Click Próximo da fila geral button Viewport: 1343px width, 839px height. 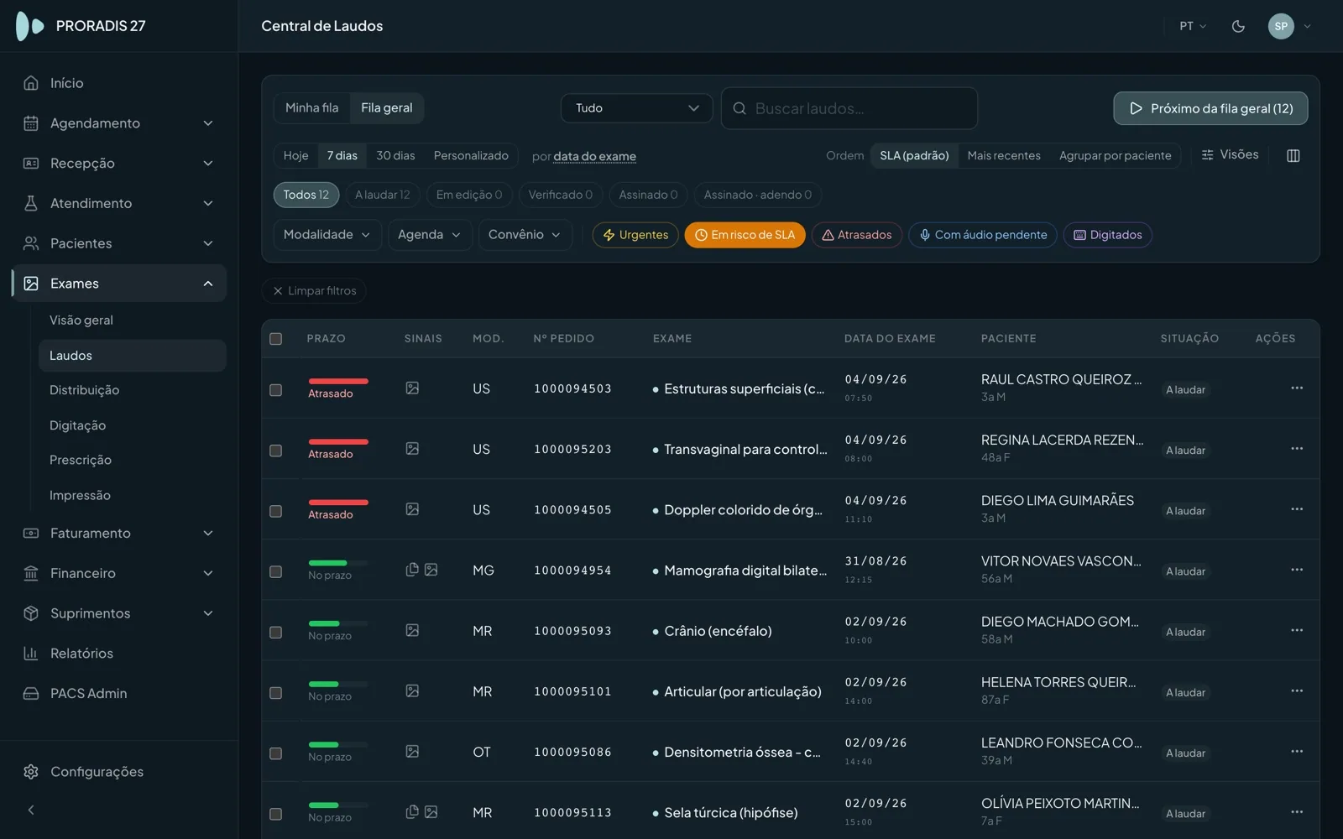coord(1210,108)
